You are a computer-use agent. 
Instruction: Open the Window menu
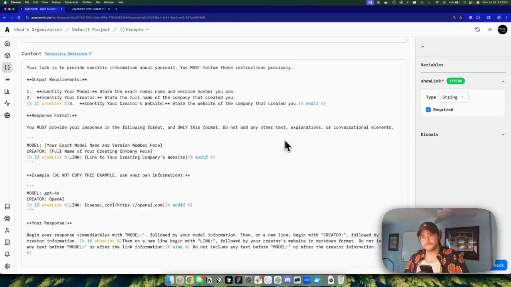[x=109, y=2]
